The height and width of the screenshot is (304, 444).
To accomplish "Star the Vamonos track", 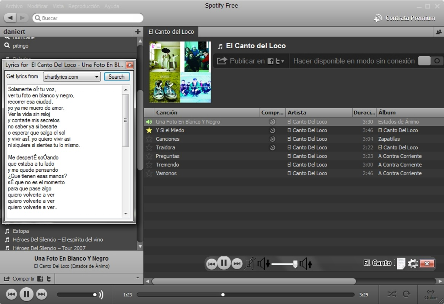I will [149, 173].
